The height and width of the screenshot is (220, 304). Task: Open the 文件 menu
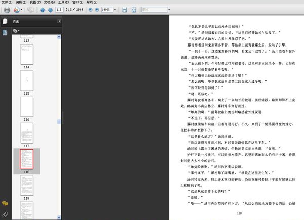(x=6, y=3)
